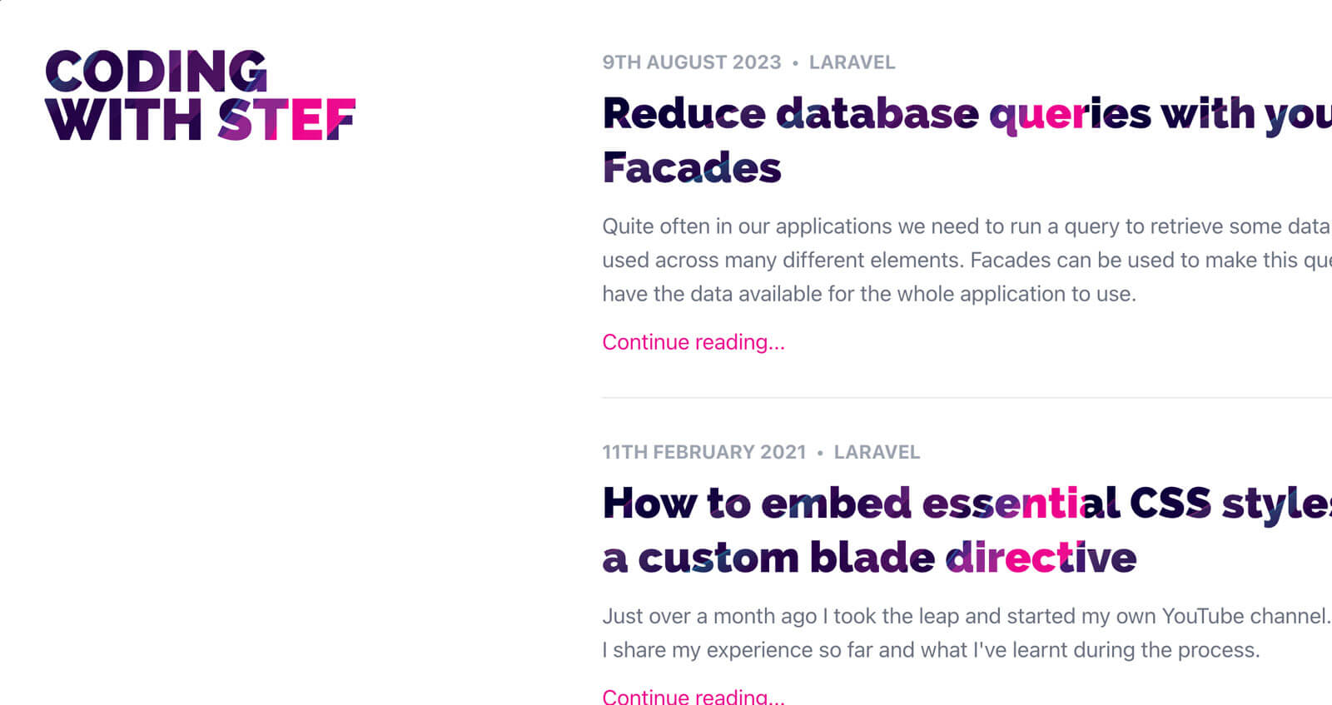Open the "Reduce database queries" article title
Viewport: 1332px width, 705px height.
click(967, 141)
